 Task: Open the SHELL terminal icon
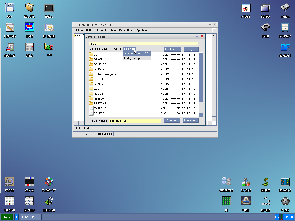pos(49,9)
